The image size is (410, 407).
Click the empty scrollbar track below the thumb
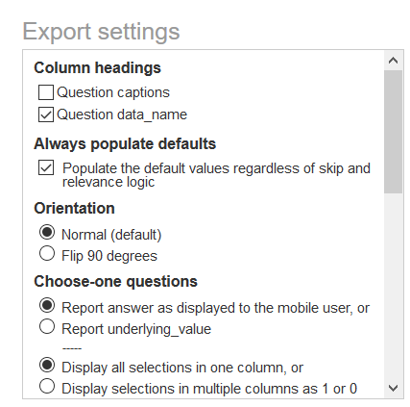coord(393,286)
